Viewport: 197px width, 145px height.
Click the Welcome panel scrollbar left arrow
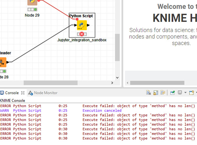pyautogui.click(x=127, y=83)
